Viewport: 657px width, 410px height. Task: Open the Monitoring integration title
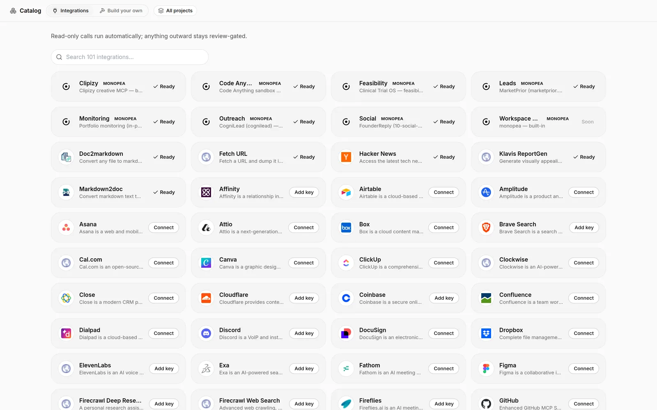pos(94,118)
